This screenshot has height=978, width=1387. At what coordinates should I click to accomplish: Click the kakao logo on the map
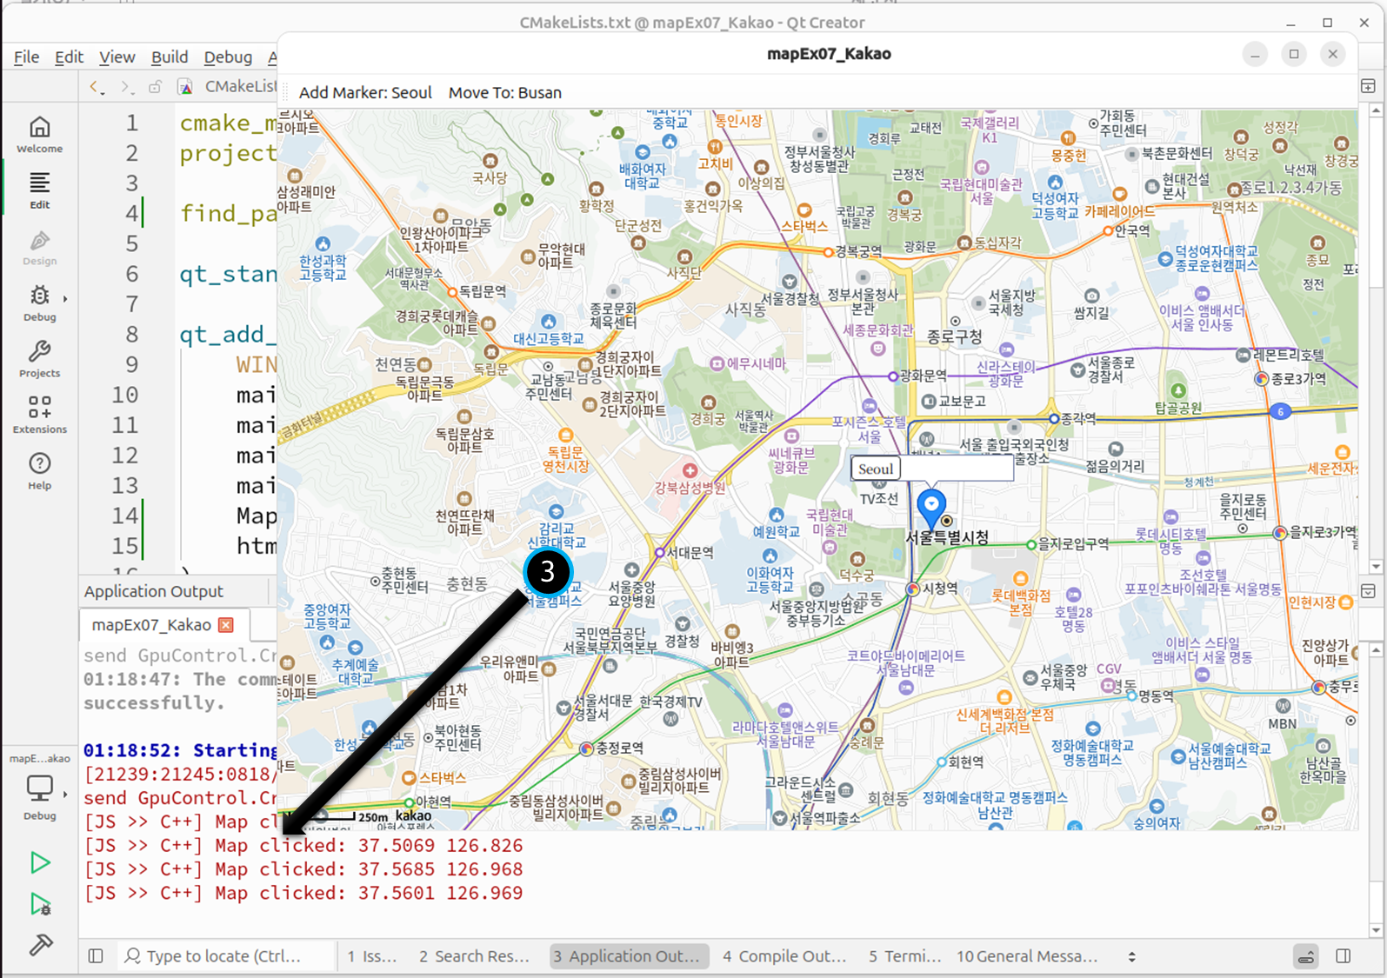[x=413, y=815]
